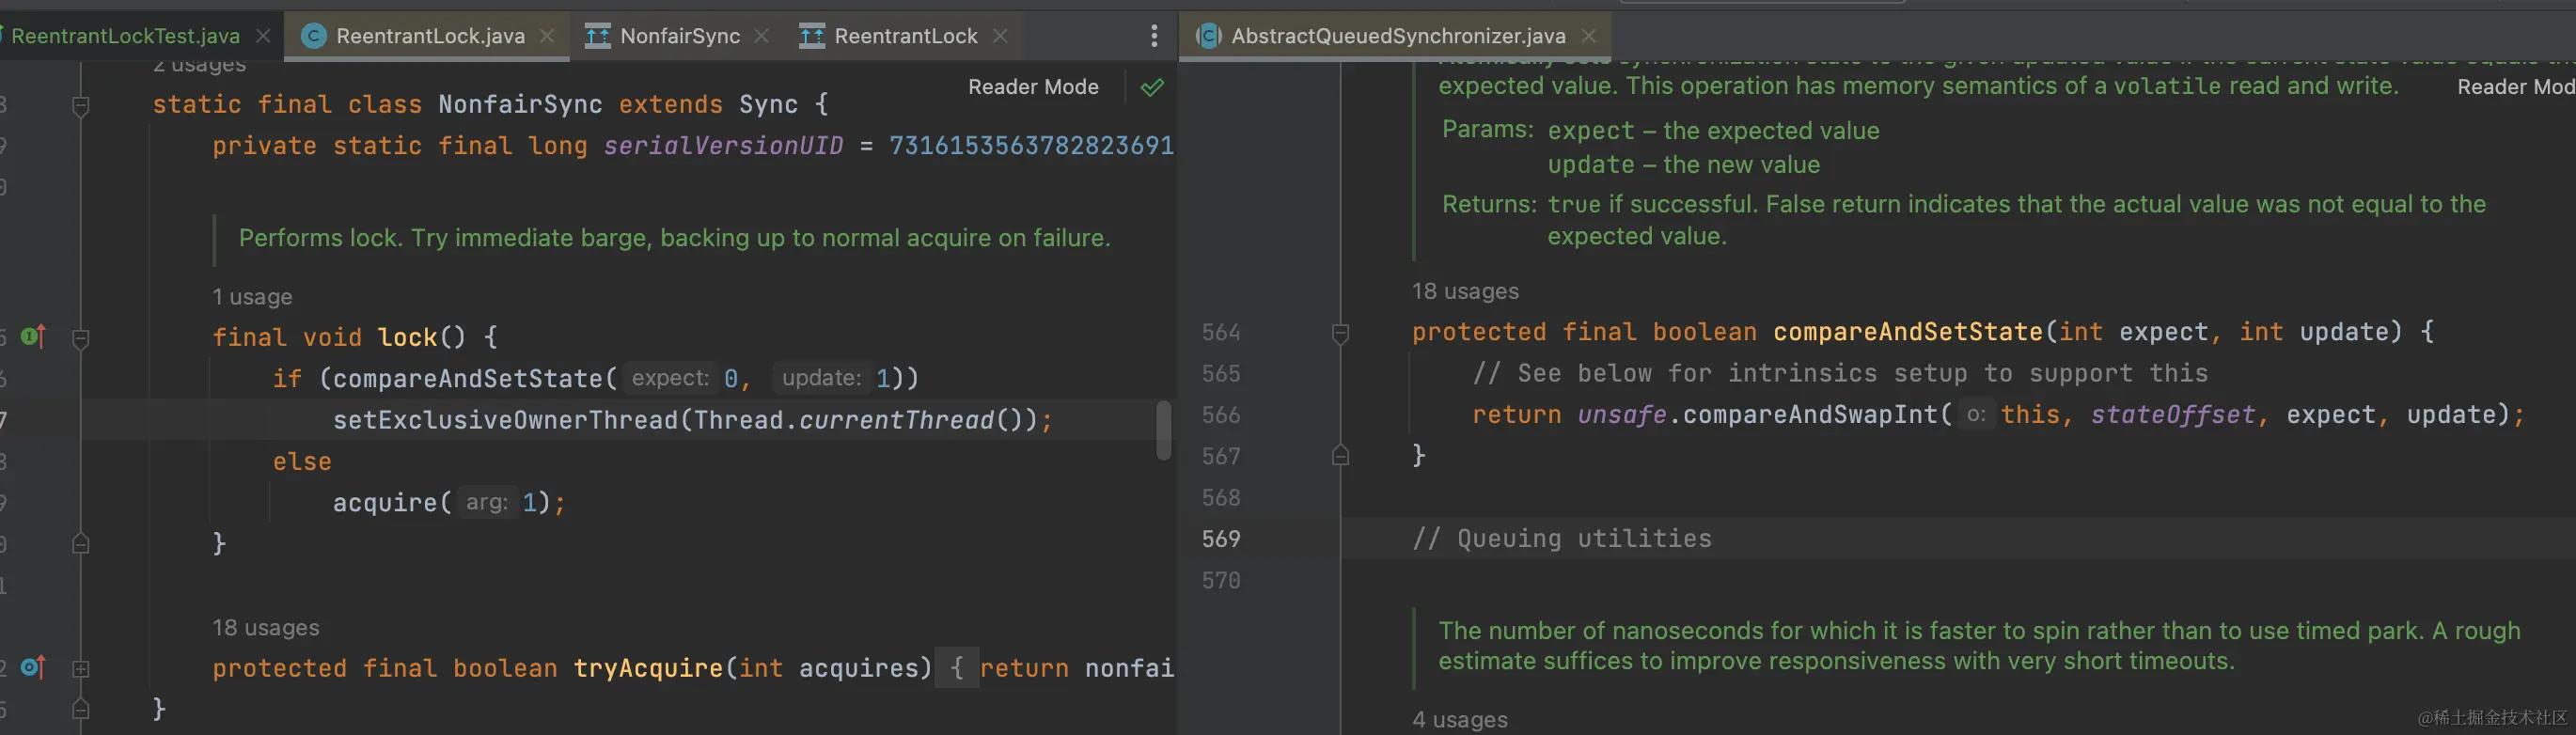The image size is (2576, 735).
Task: Click the '4 usages' hint in right editor
Action: click(x=1460, y=719)
